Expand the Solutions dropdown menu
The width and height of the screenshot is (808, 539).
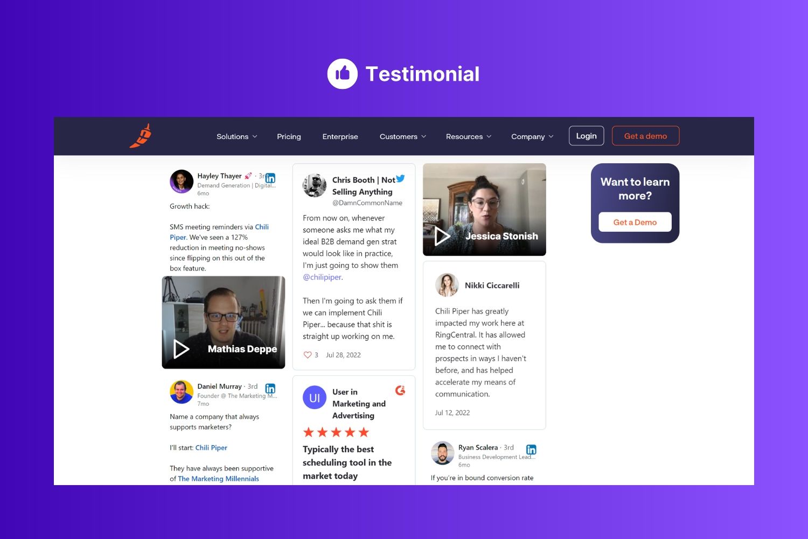(x=236, y=136)
